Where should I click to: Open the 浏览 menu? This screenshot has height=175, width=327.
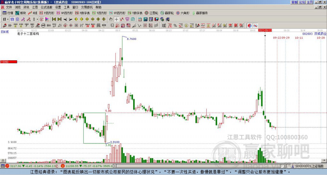(x=18, y=7)
